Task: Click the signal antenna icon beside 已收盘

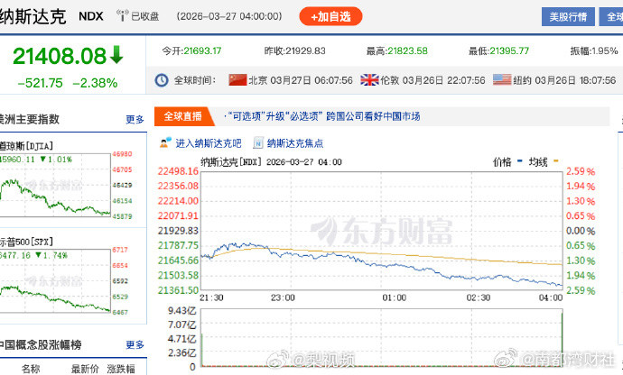Action: [x=123, y=15]
